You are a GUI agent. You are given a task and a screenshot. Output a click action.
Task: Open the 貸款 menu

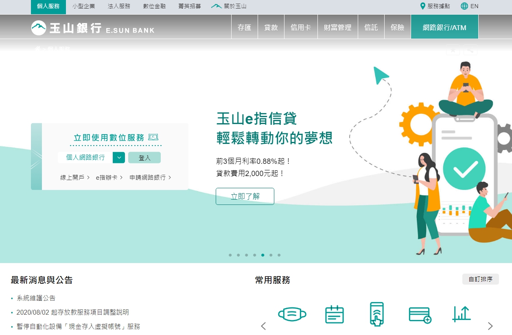(271, 27)
